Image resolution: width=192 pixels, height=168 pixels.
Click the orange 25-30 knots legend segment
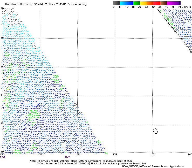click(150, 3)
